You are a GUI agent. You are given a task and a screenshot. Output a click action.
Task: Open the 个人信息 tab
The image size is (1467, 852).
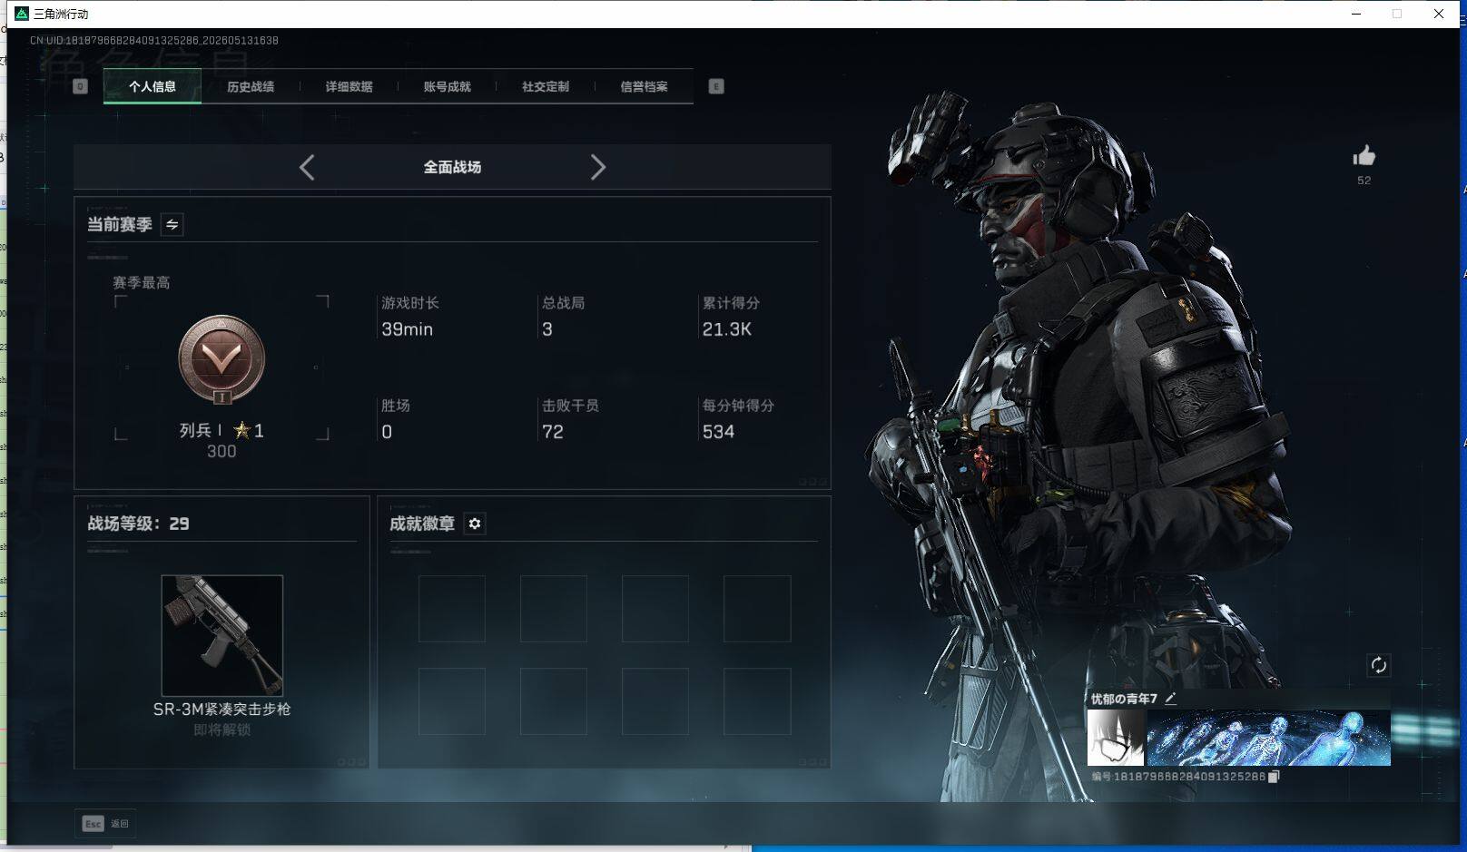pyautogui.click(x=153, y=86)
